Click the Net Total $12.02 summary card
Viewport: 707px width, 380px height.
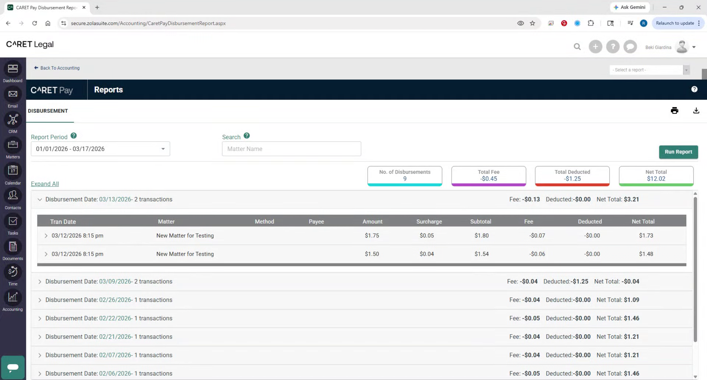click(656, 176)
